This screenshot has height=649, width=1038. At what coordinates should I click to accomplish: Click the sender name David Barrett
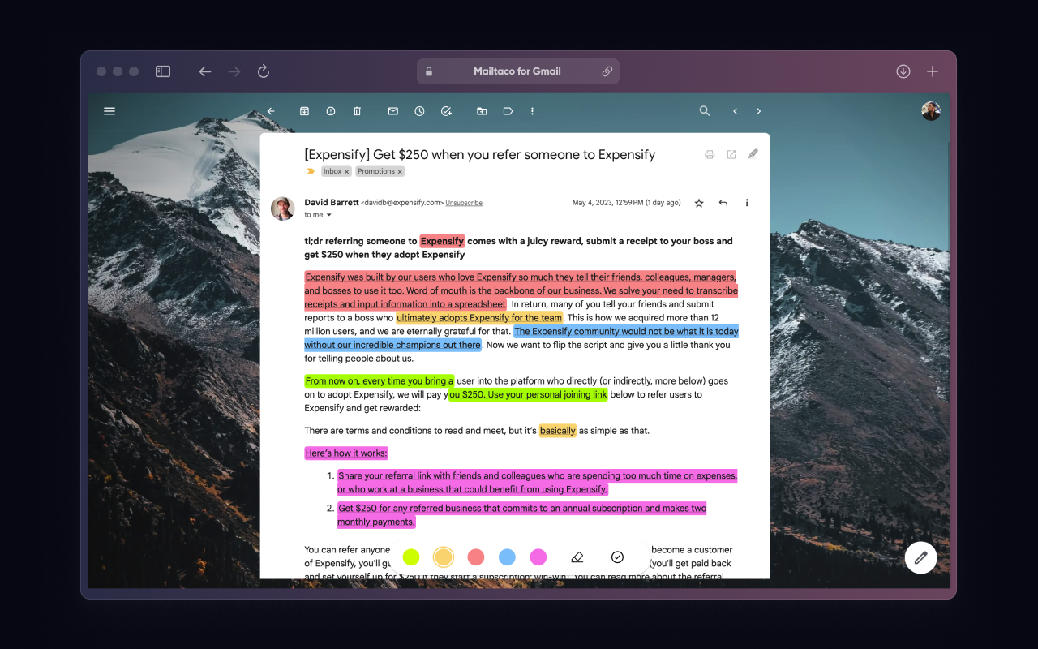point(331,203)
